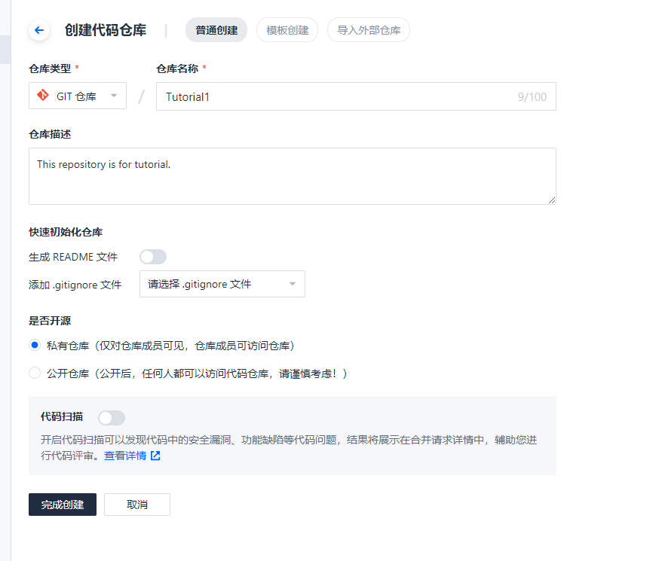Choose the 公开仓库 radio option
The width and height of the screenshot is (659, 561).
[x=35, y=373]
